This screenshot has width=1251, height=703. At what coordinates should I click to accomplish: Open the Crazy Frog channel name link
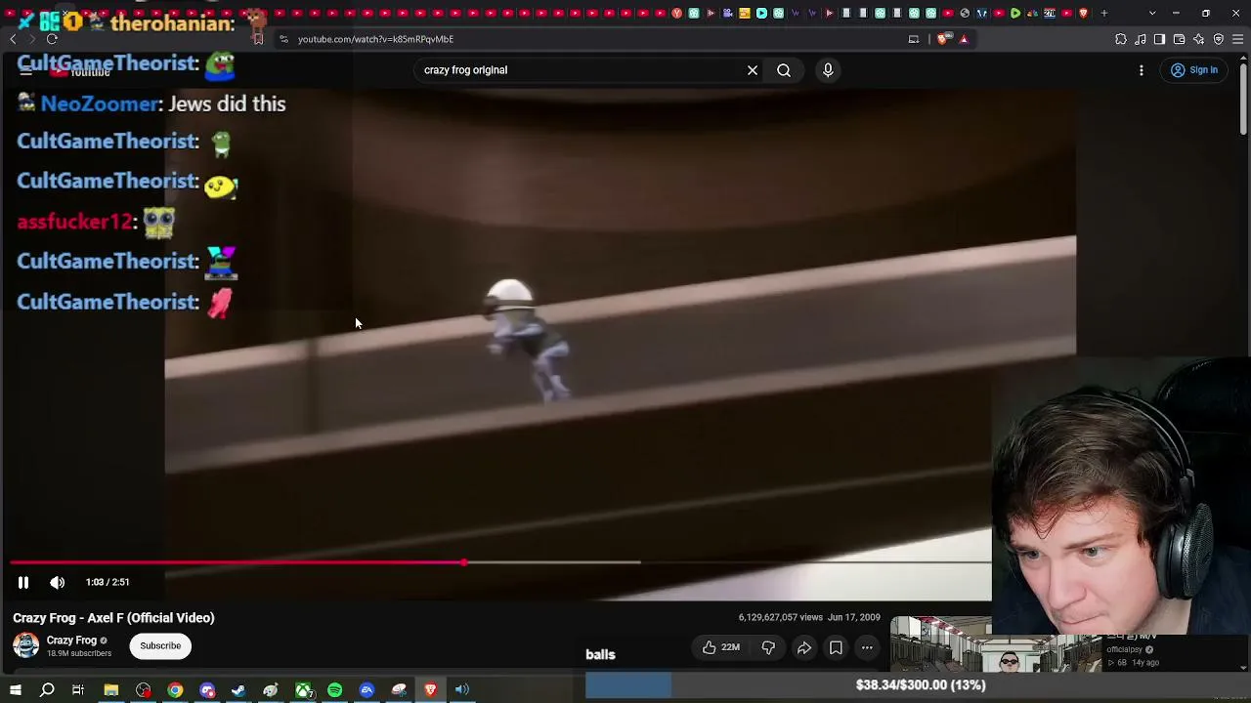point(72,641)
